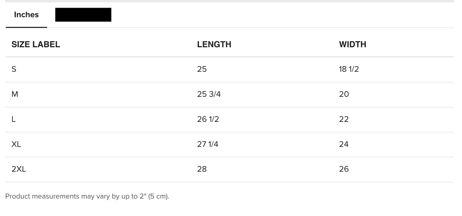Screen dimensions: 462x216
Task: Click the 27 1/4 length value
Action: click(x=208, y=144)
